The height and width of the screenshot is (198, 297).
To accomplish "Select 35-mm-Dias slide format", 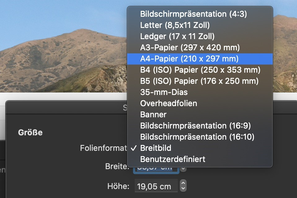I will [164, 92].
